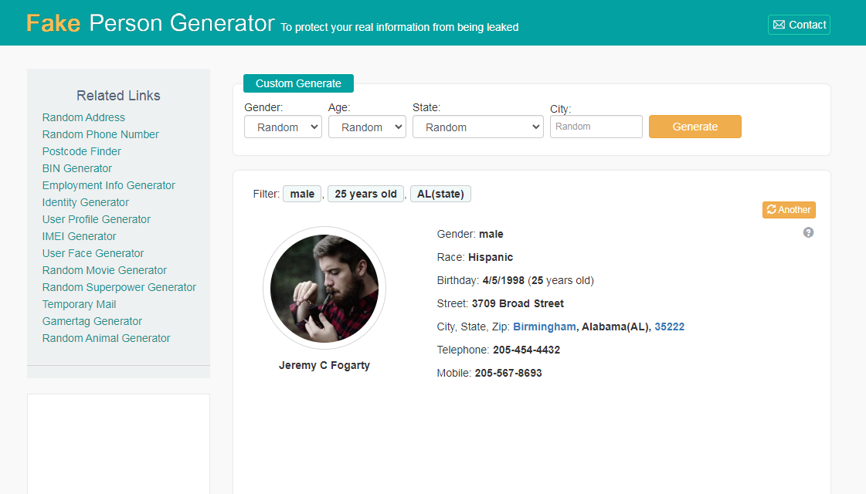Open the Gender dropdown
The height and width of the screenshot is (494, 866).
pyautogui.click(x=283, y=127)
